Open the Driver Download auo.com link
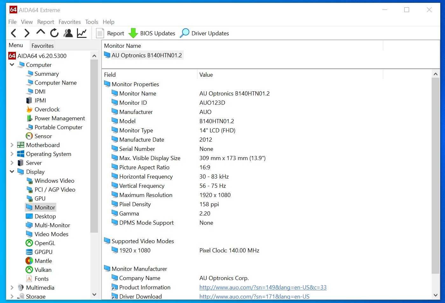 click(254, 297)
